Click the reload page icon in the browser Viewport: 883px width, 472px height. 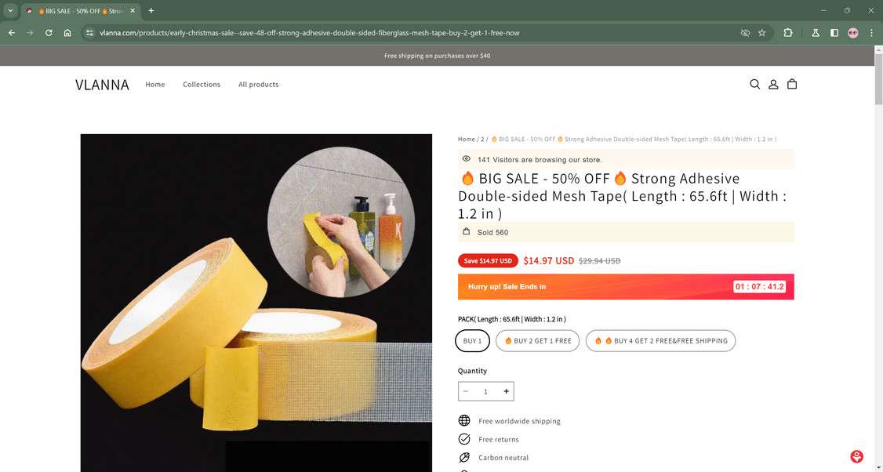tap(48, 33)
